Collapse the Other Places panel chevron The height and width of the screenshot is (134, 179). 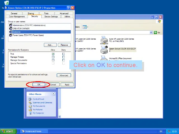click(53, 94)
